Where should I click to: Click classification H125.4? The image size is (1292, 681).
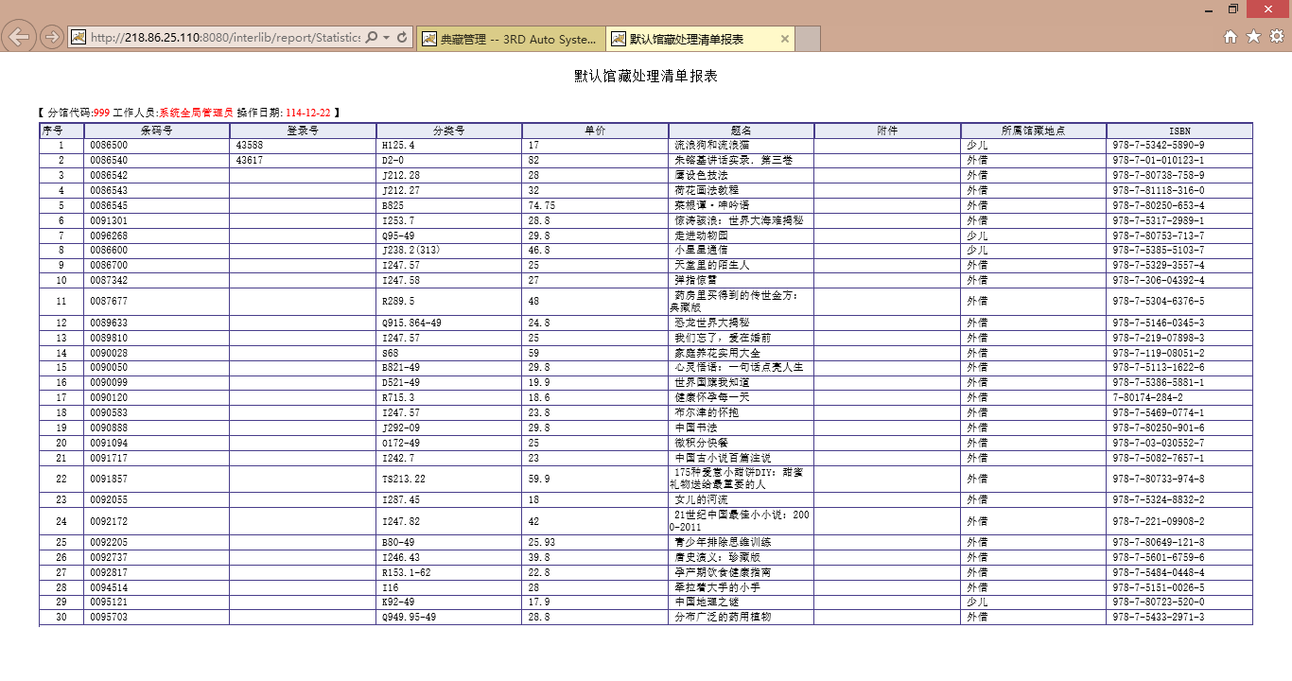[398, 146]
